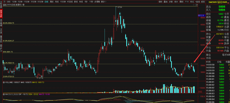Click the 23.6% 5720.32 Fibonacci label
This screenshot has height=103, width=230.
[x=9, y=77]
